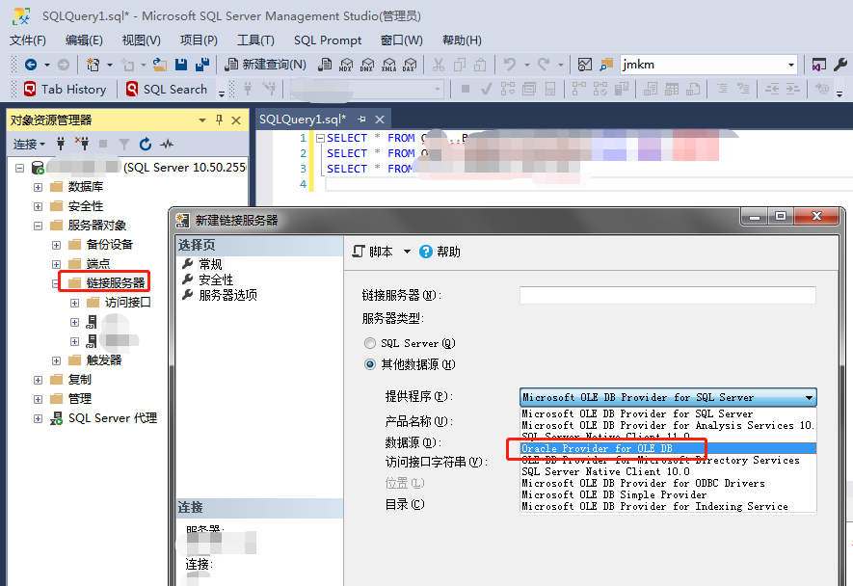This screenshot has width=853, height=586.
Task: Click the wrench properties icon at toolbar end
Action: point(840,65)
